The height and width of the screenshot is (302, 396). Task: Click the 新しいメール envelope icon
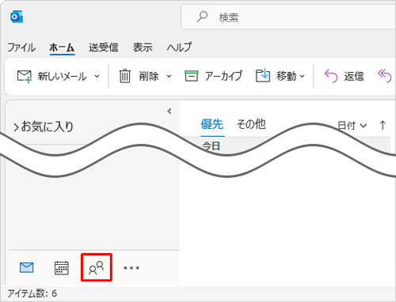25,77
